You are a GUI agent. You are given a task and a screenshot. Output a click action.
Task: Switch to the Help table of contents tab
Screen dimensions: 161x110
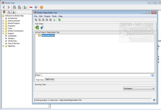[x=4, y=12]
